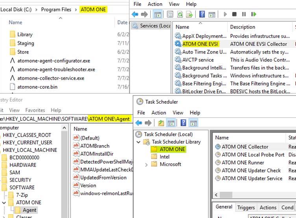Expand Microsoft folder in Task Scheduler
The image size is (296, 218).
146,164
